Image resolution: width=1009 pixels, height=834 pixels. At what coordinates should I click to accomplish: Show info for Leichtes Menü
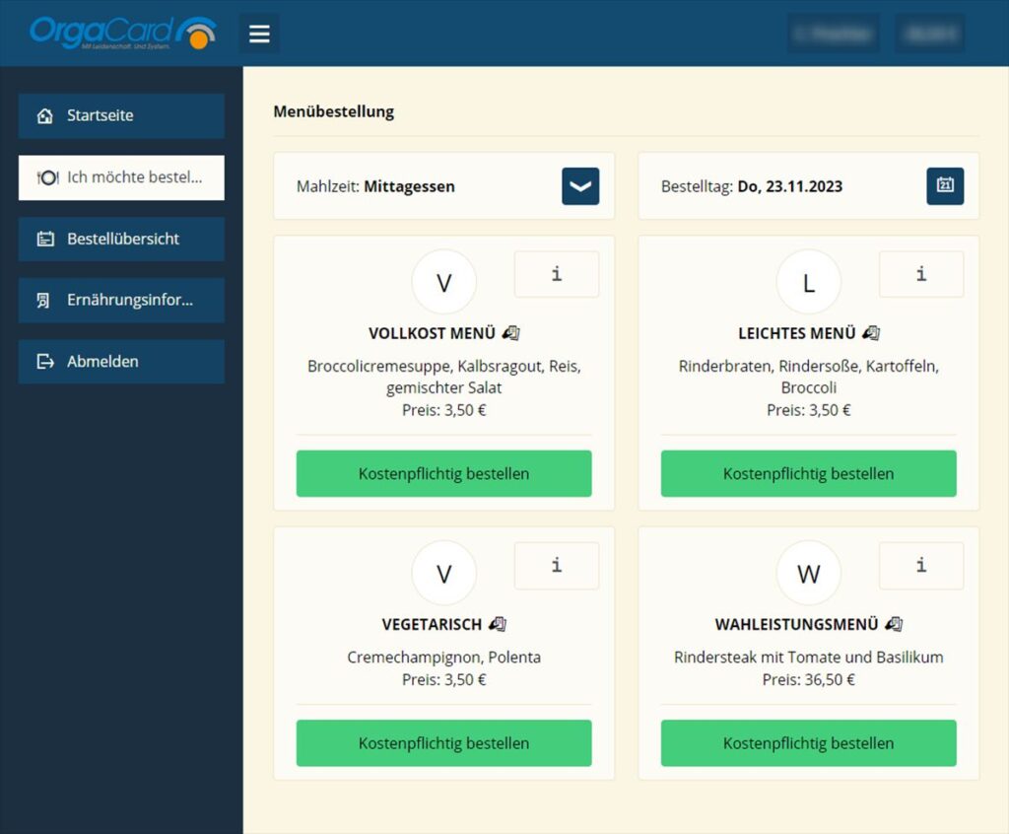coord(921,274)
